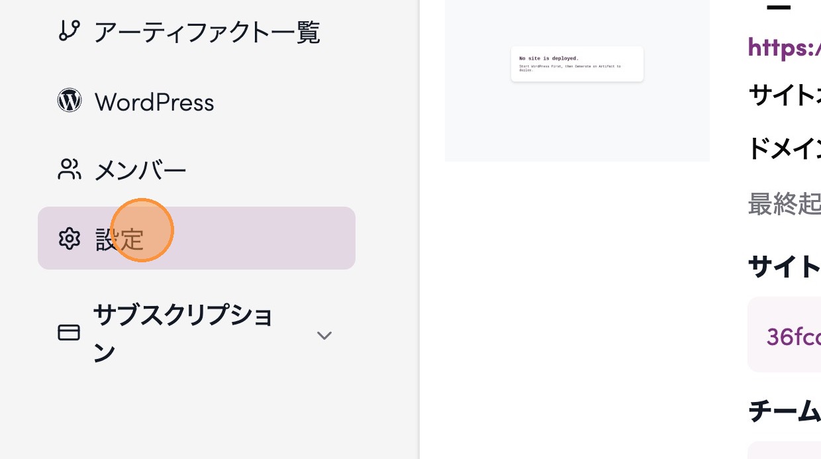The height and width of the screenshot is (459, 821).
Task: Click the credit card subscription icon
Action: pos(70,332)
